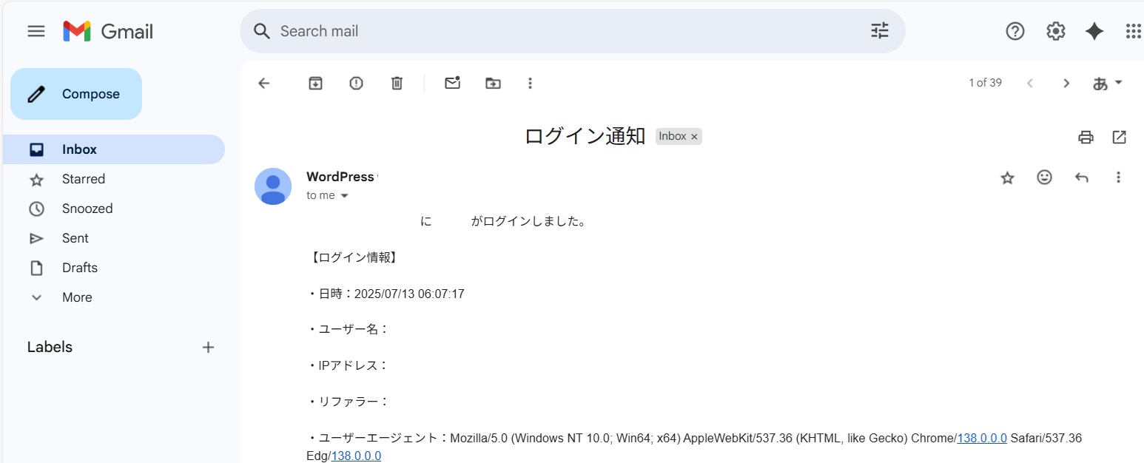Click the ログイン通知 subject title

(585, 136)
